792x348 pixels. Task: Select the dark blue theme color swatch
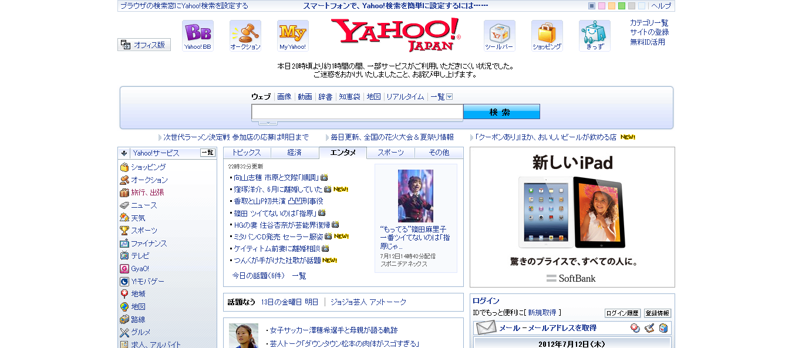click(592, 6)
